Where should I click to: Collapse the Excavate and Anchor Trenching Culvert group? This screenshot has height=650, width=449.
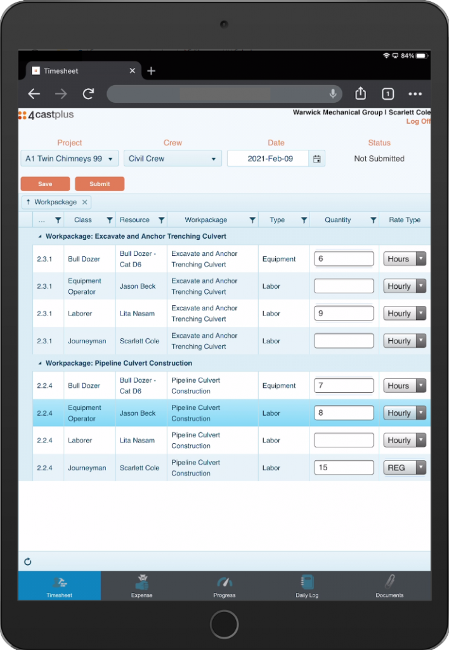40,237
